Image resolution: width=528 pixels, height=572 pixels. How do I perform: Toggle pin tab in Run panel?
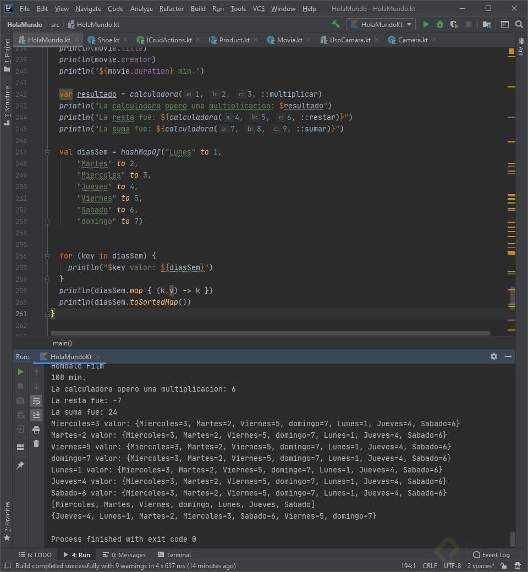(20, 465)
